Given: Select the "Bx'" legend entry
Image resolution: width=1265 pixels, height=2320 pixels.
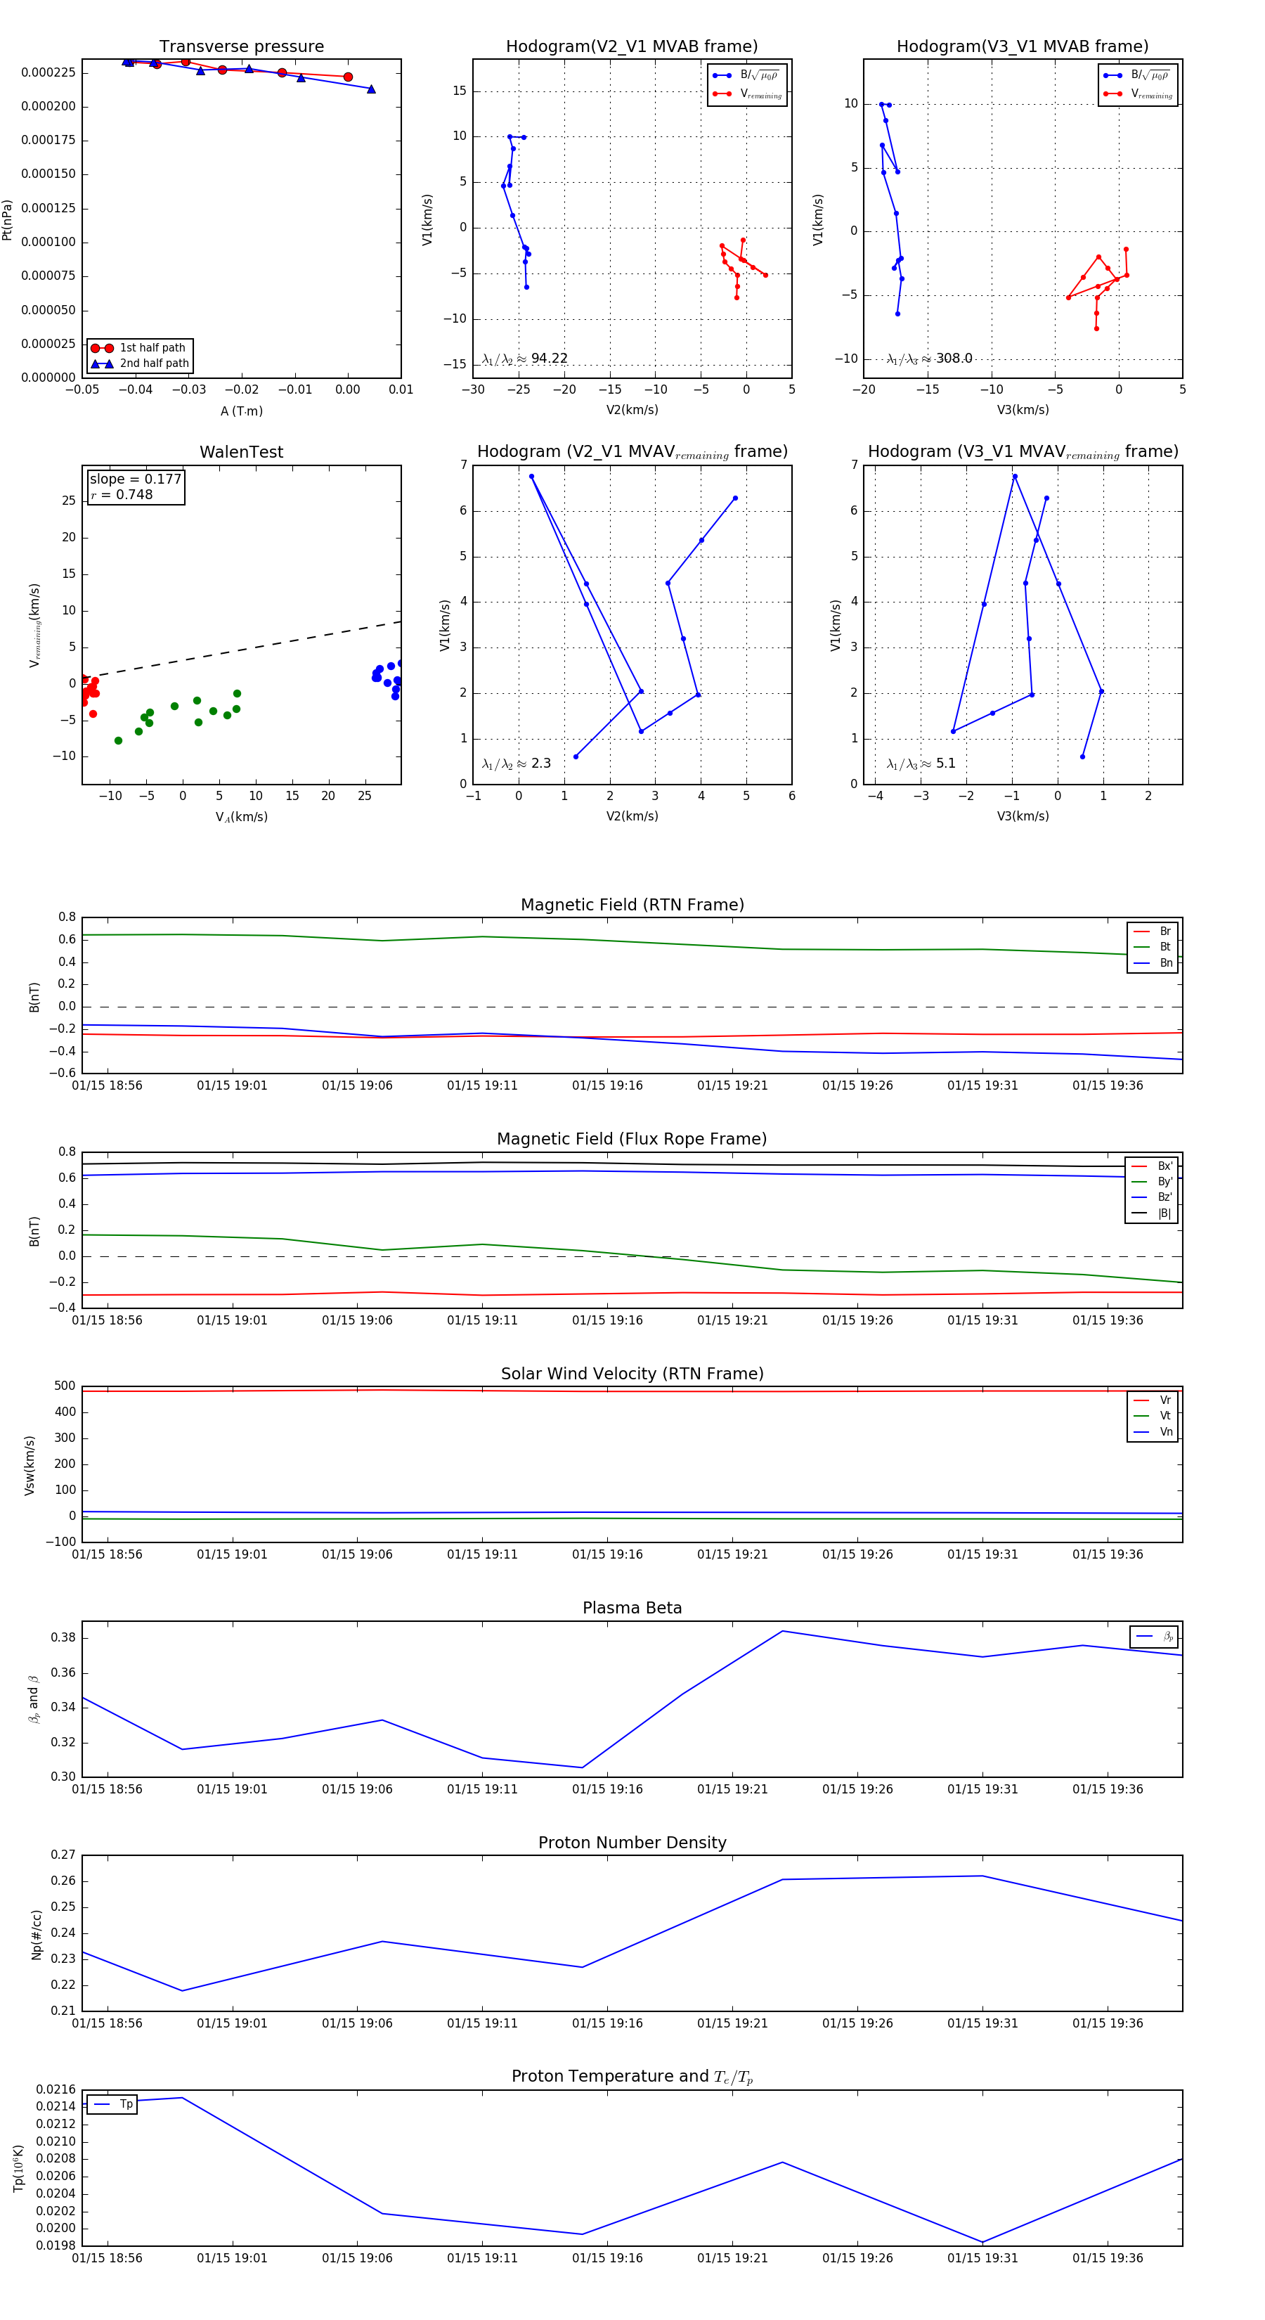Looking at the screenshot, I should pos(1152,1166).
